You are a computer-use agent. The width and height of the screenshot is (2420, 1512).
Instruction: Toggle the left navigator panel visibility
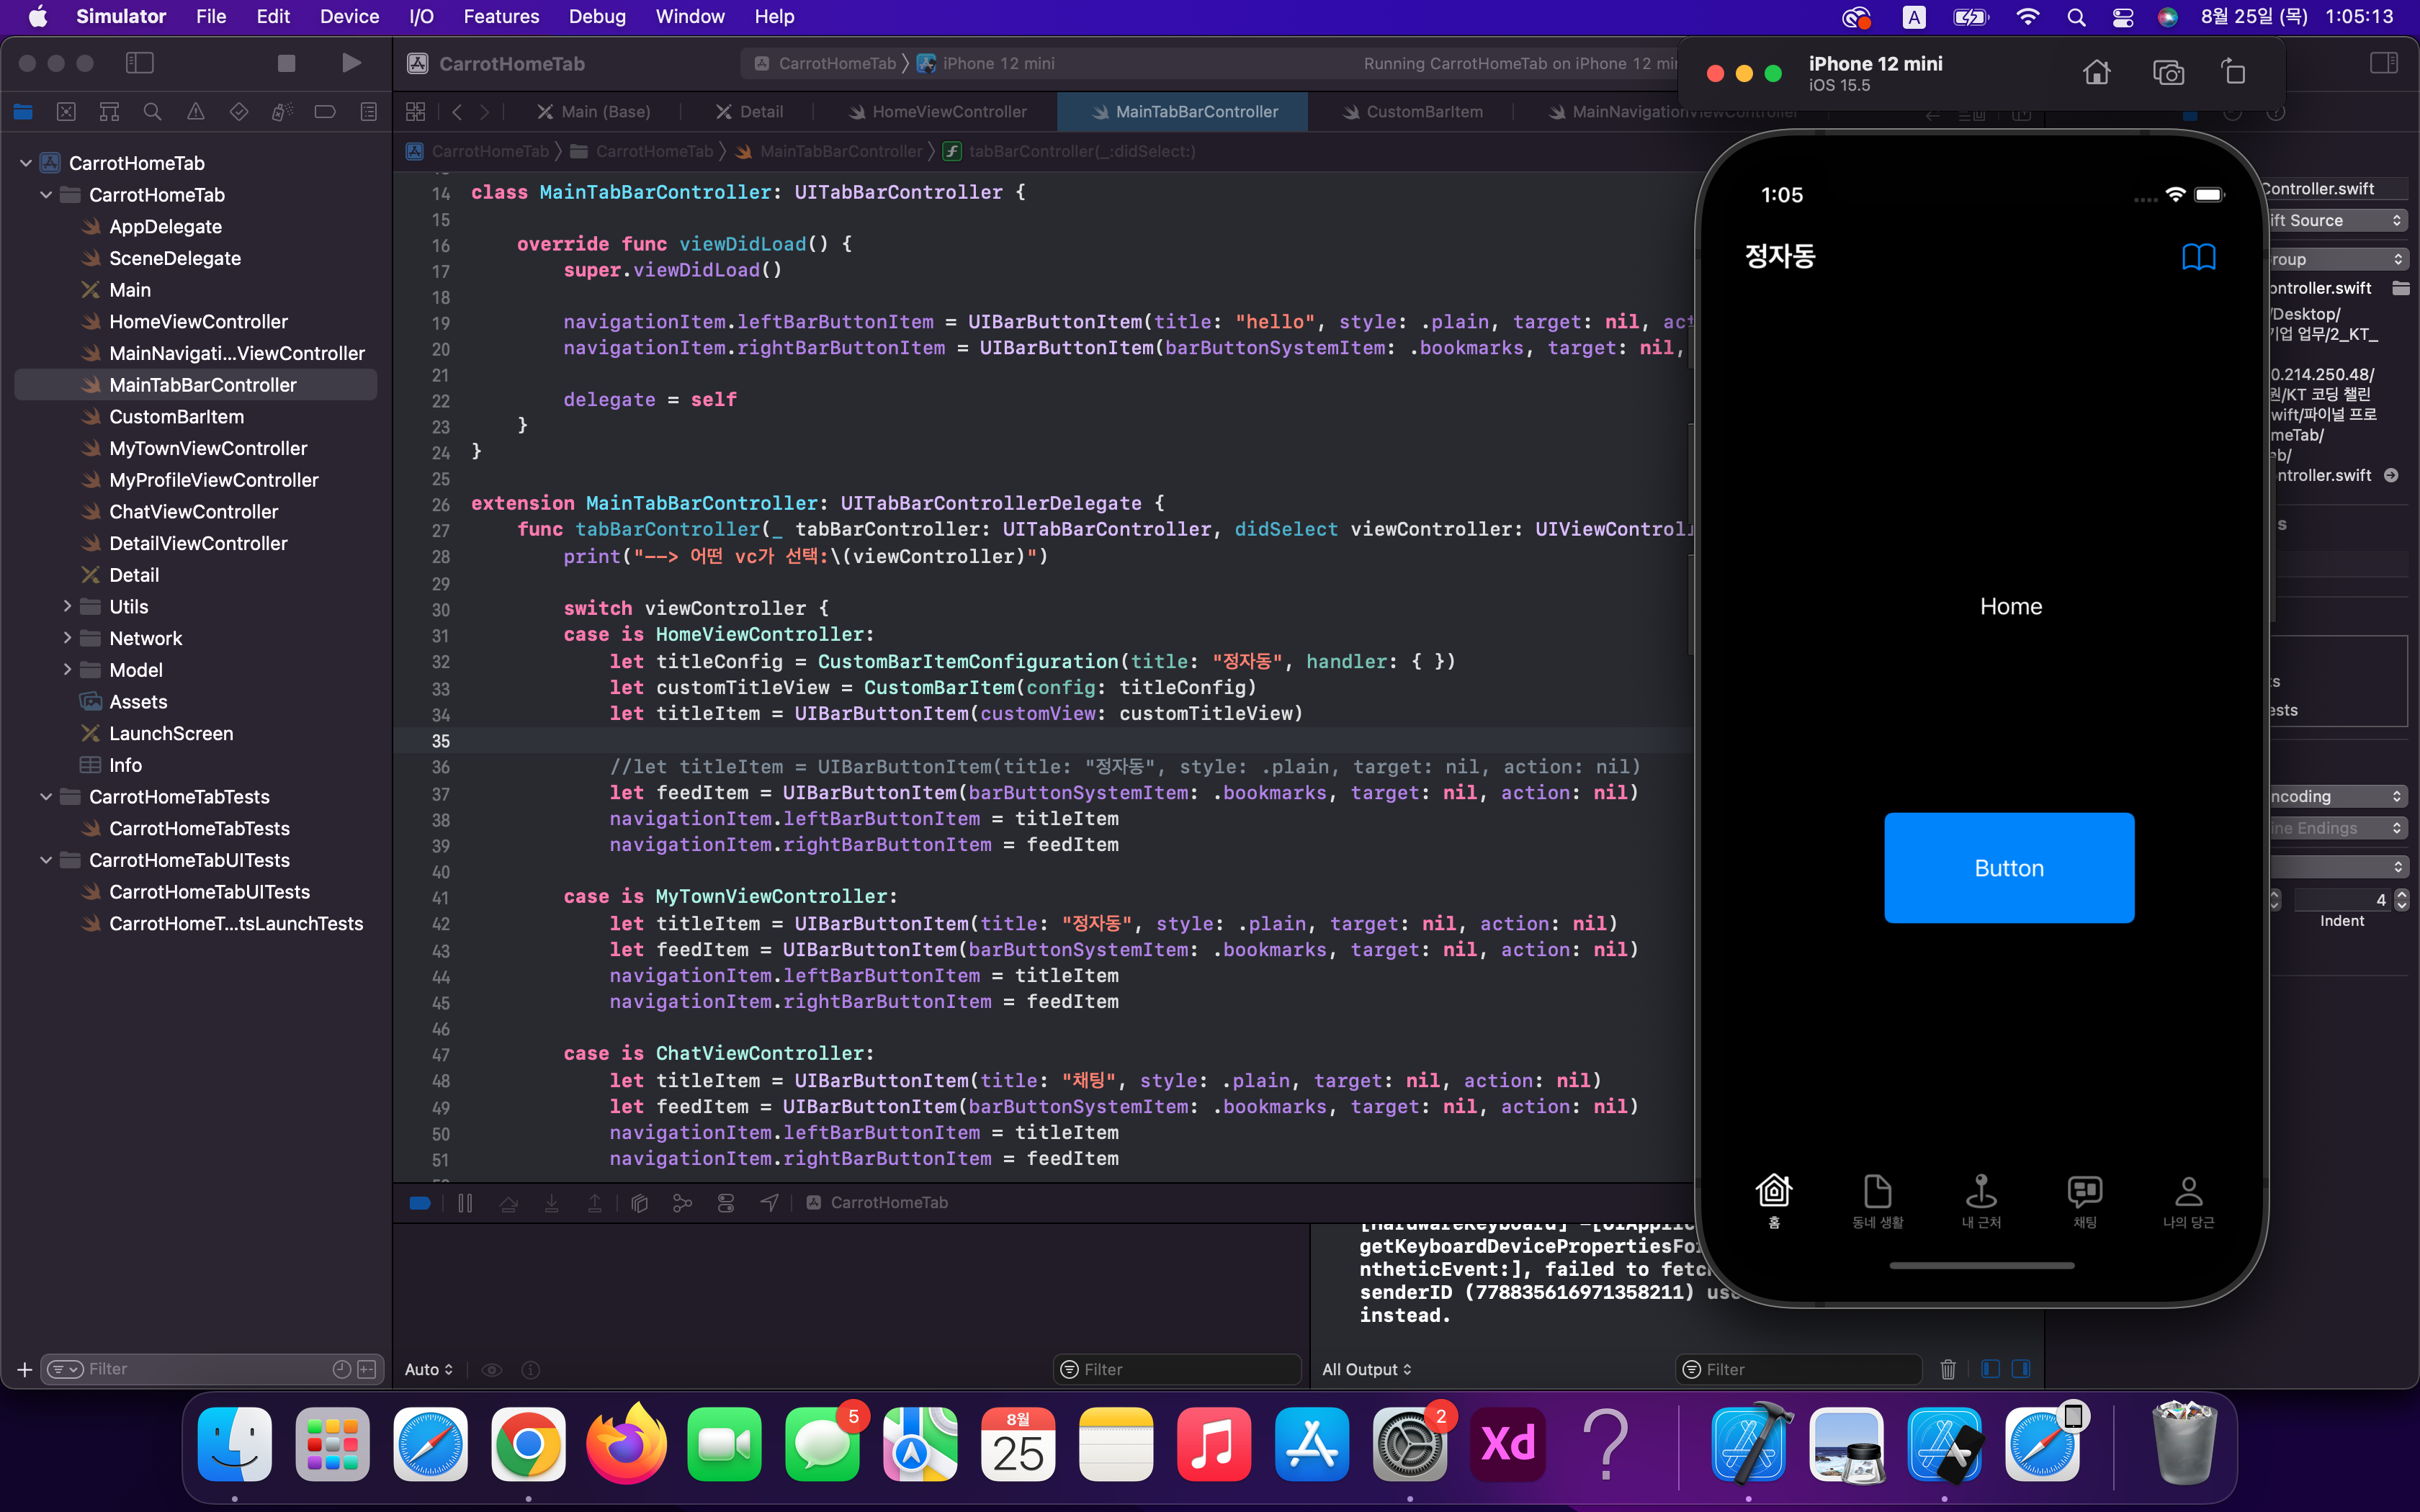(140, 63)
